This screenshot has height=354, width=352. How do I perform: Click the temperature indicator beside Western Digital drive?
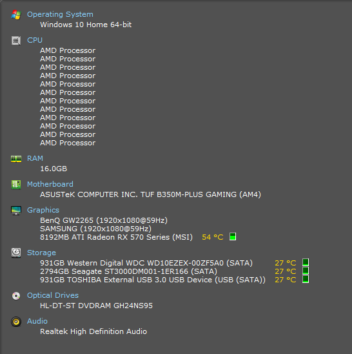click(x=306, y=262)
